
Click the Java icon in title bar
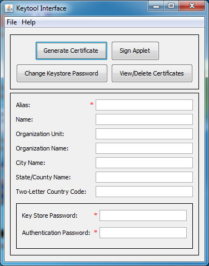pos(9,8)
